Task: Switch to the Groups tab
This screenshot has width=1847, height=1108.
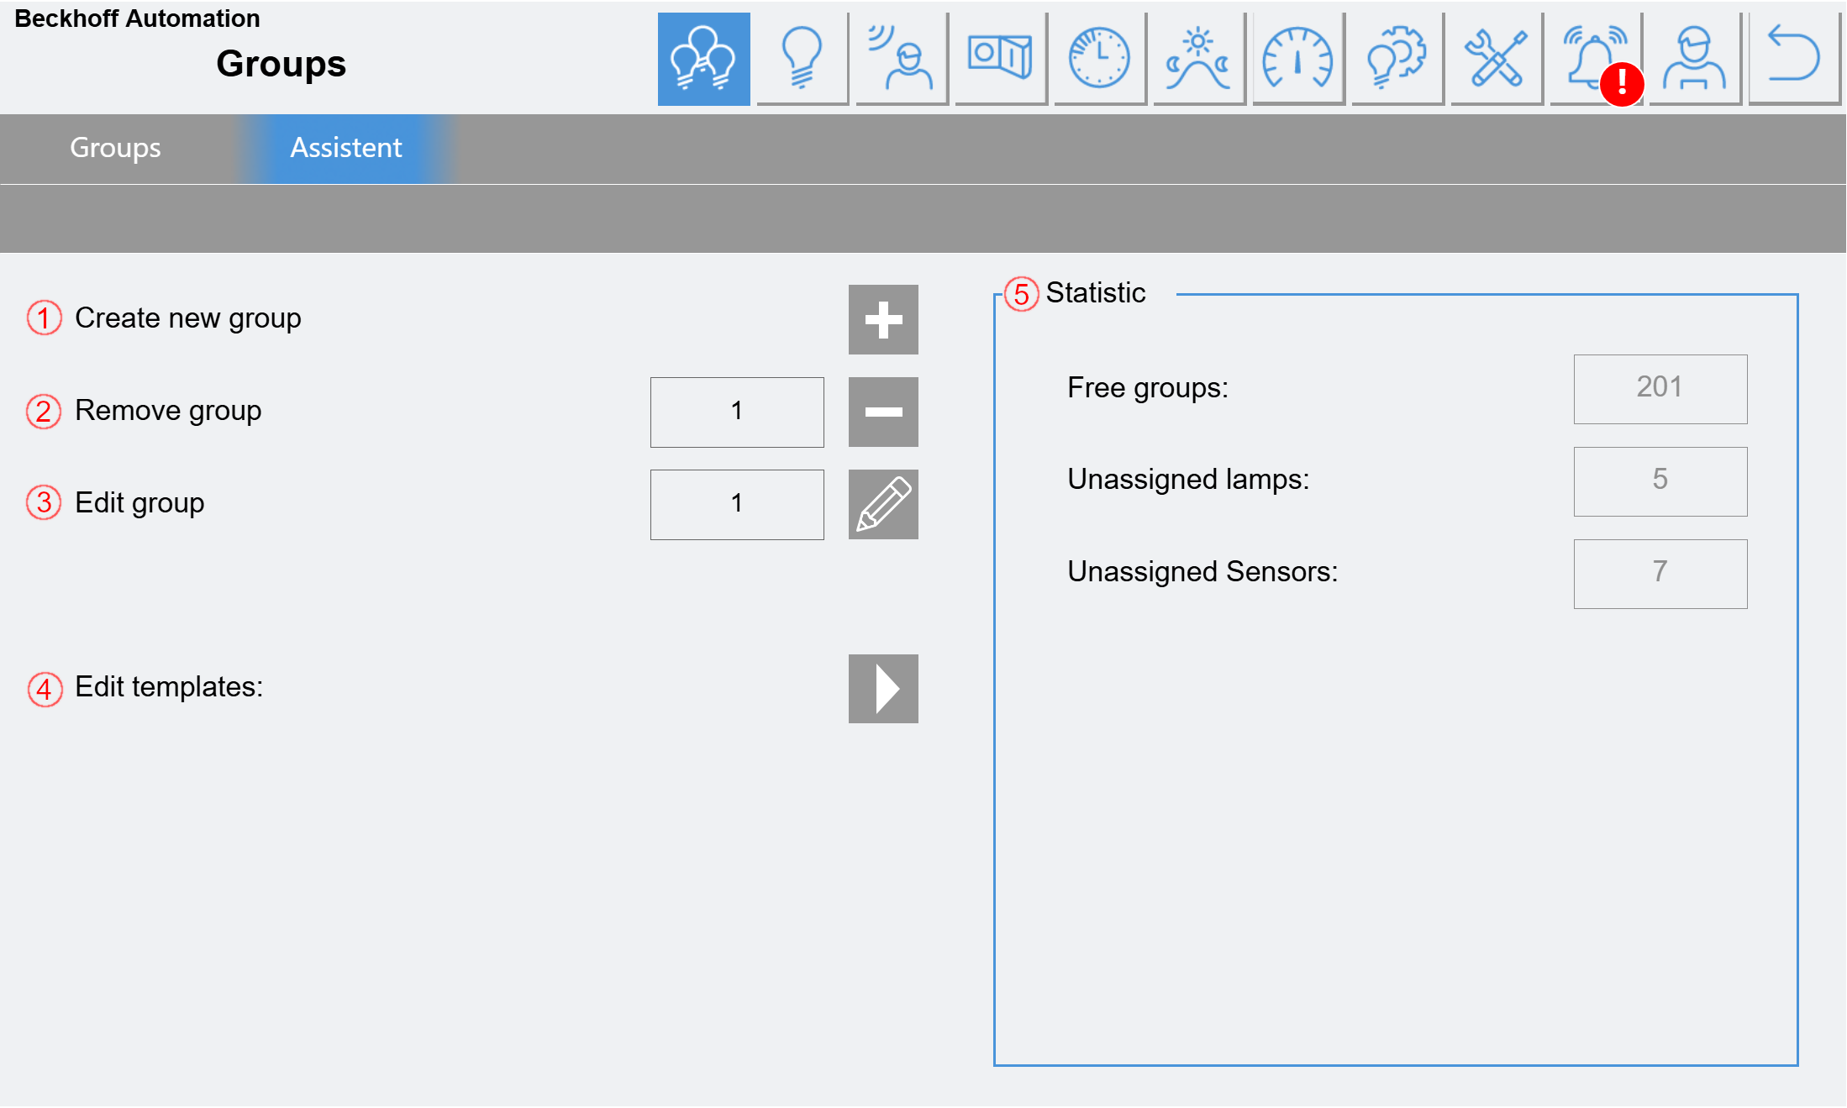Action: pyautogui.click(x=115, y=148)
